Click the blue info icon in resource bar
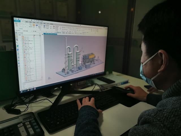This screenshot has height=136, width=181. 18,50
